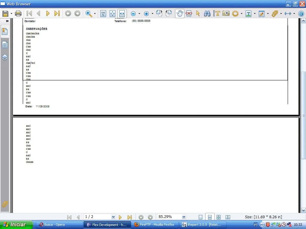Click the Snapshot camera tool
This screenshot has height=229, width=306.
click(226, 13)
